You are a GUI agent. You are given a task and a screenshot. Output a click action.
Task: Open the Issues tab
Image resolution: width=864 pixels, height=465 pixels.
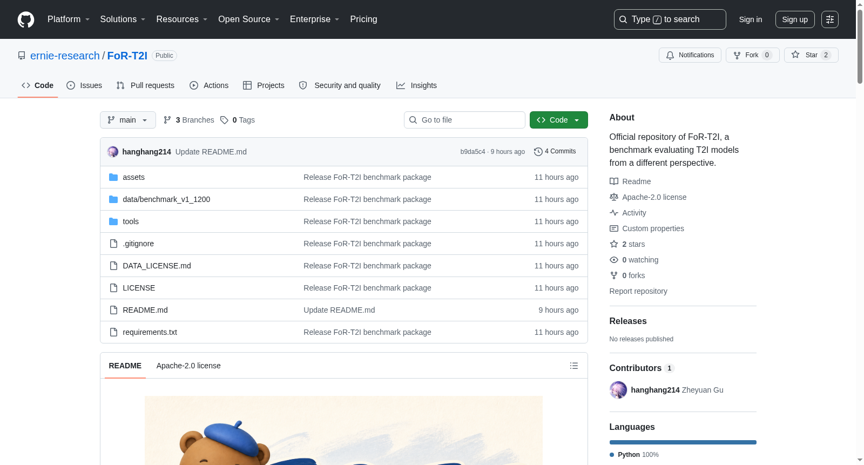coord(84,85)
